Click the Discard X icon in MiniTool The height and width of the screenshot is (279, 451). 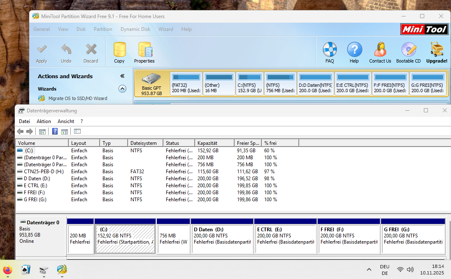[x=91, y=49]
